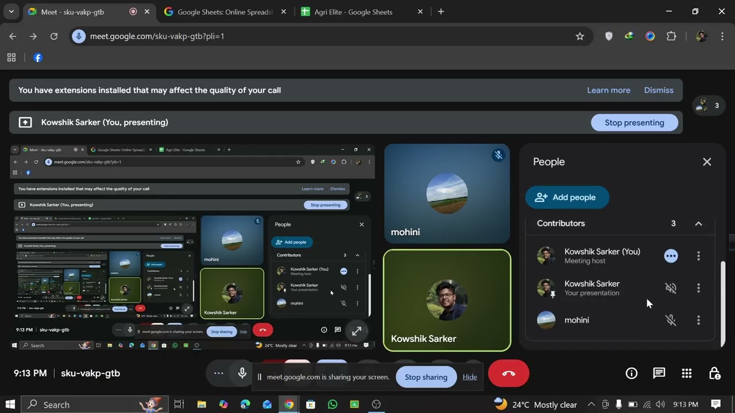
Task: Toggle presentation audio mute for Kowshik Sarker
Action: (671, 288)
